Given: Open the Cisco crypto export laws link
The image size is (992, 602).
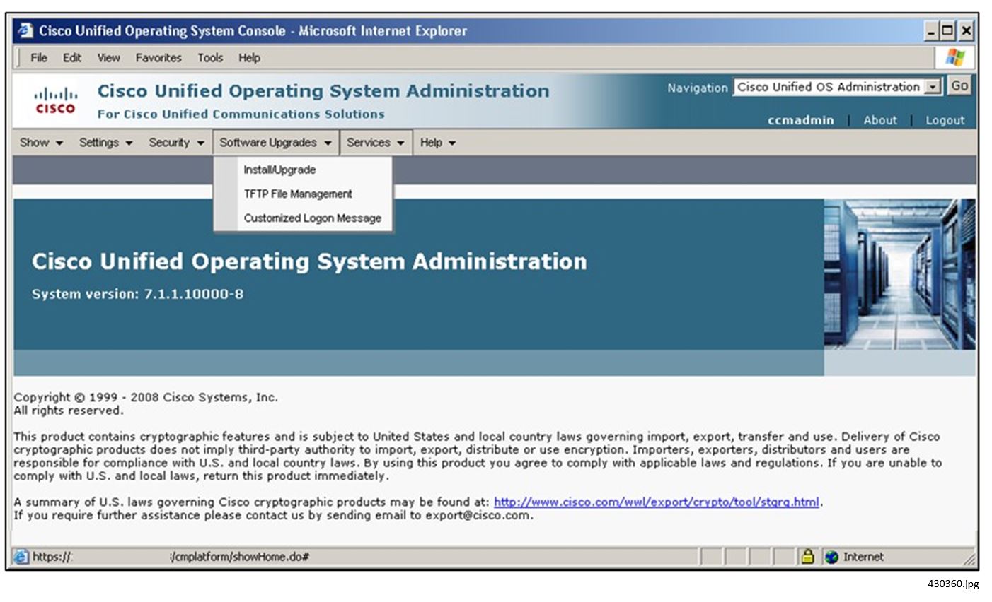Looking at the screenshot, I should tap(657, 502).
